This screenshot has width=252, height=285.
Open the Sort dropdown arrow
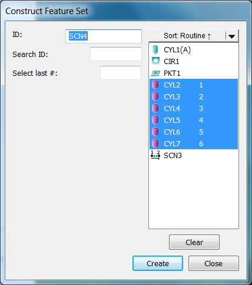[x=232, y=36]
